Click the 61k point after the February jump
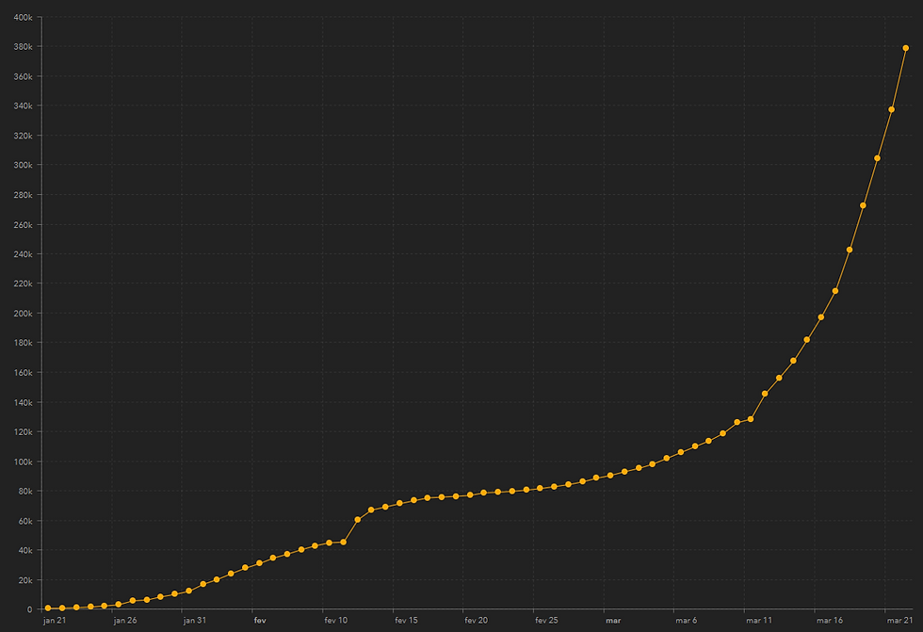 [x=357, y=520]
